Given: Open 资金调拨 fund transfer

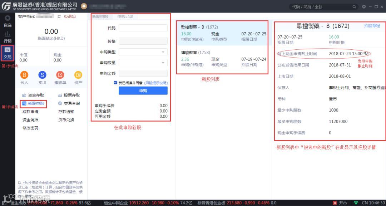Looking at the screenshot, I should pos(30,120).
